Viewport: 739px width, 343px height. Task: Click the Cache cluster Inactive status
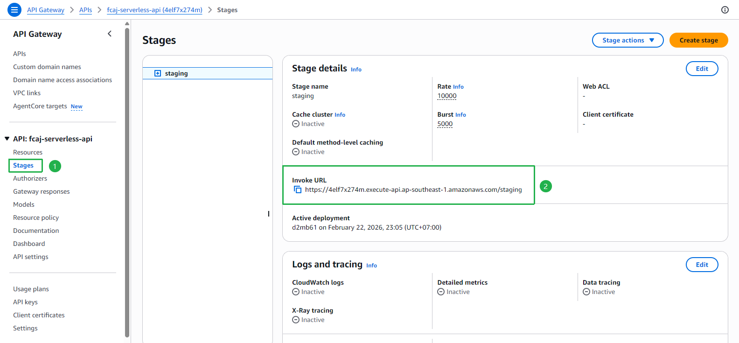tap(308, 124)
